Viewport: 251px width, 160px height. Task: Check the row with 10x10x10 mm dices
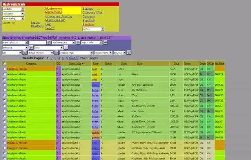pos(5,90)
